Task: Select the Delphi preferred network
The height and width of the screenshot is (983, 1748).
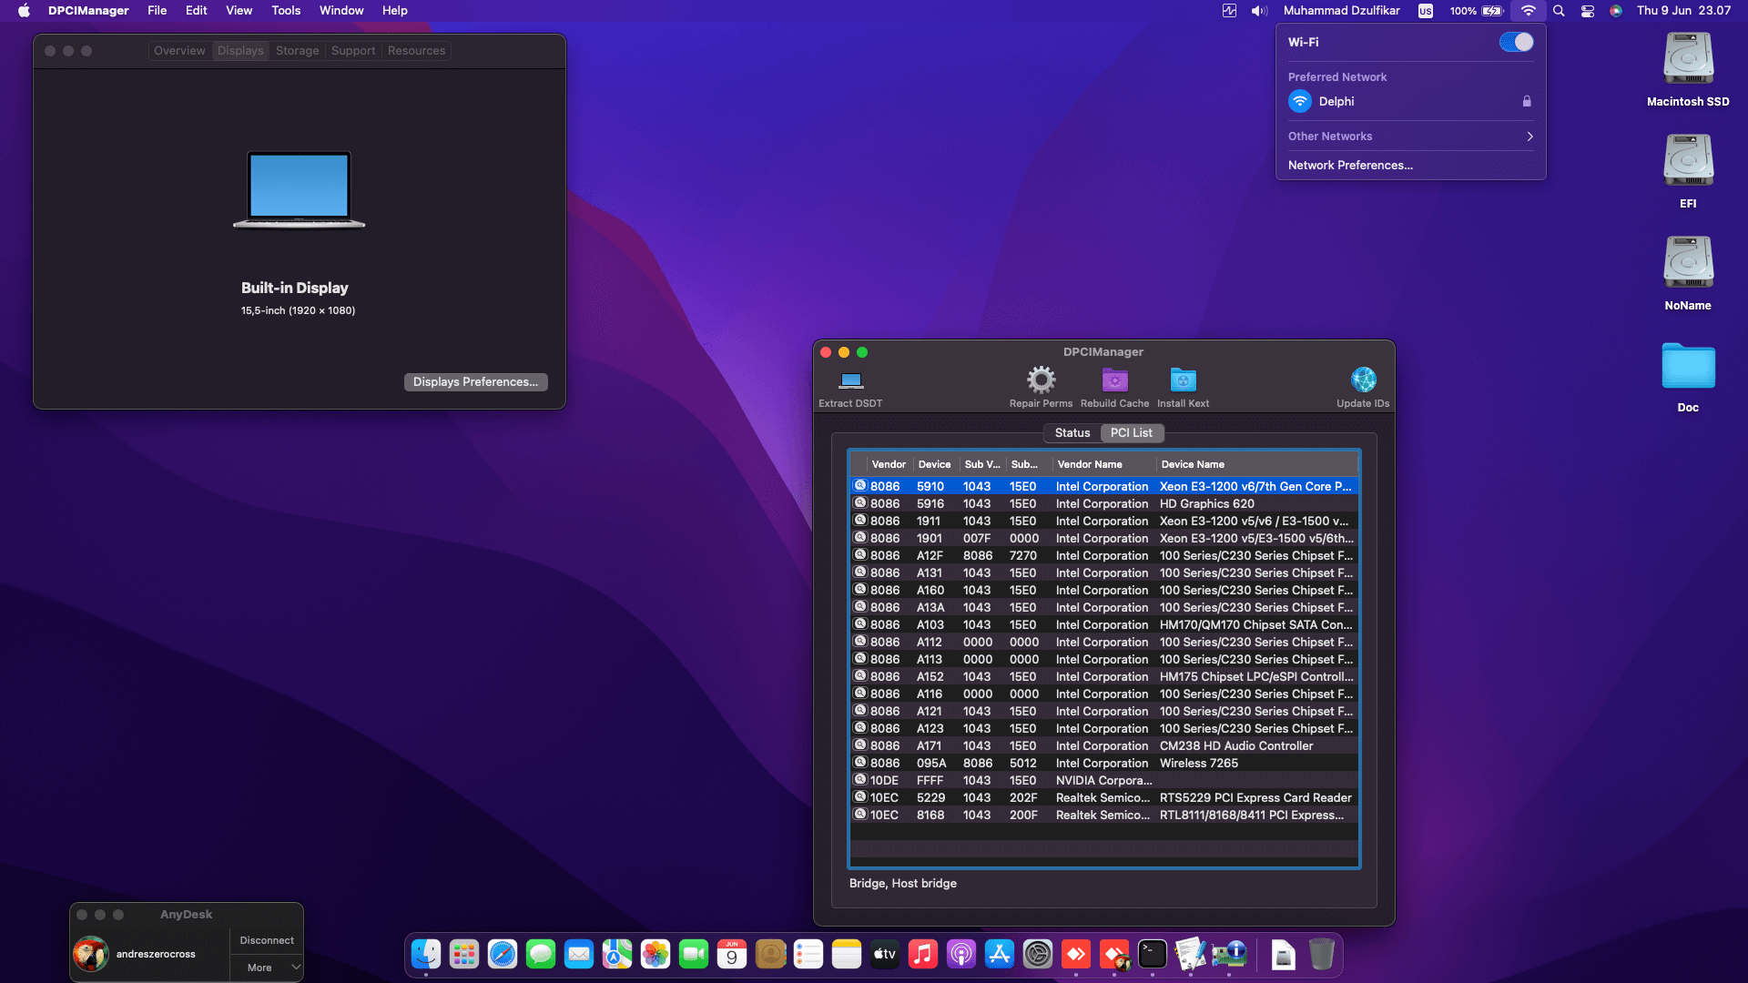Action: coord(1335,101)
